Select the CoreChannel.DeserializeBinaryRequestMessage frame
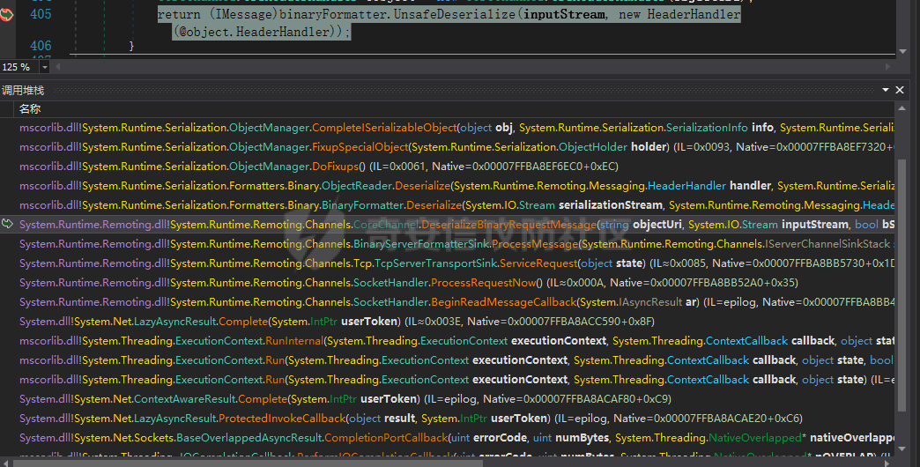 (455, 224)
